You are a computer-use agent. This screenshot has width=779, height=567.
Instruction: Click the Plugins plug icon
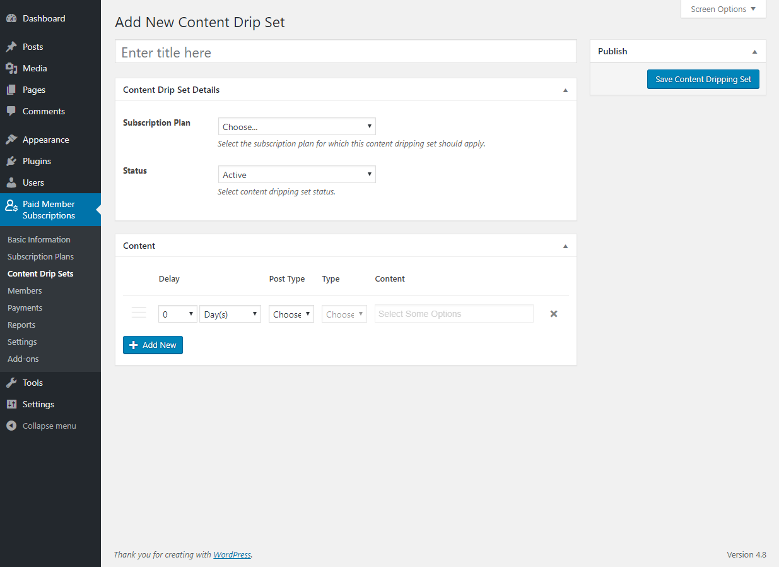point(11,161)
